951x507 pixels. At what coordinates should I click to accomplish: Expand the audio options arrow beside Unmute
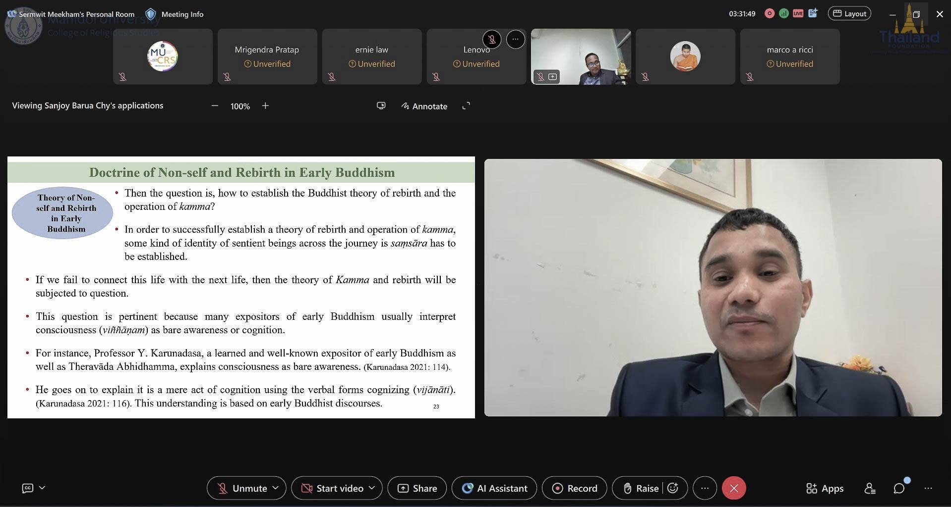(x=276, y=488)
